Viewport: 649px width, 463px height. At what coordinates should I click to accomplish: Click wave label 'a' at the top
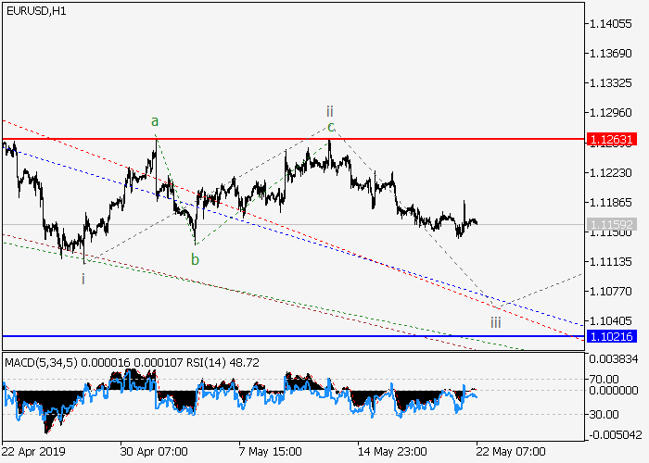click(x=156, y=120)
